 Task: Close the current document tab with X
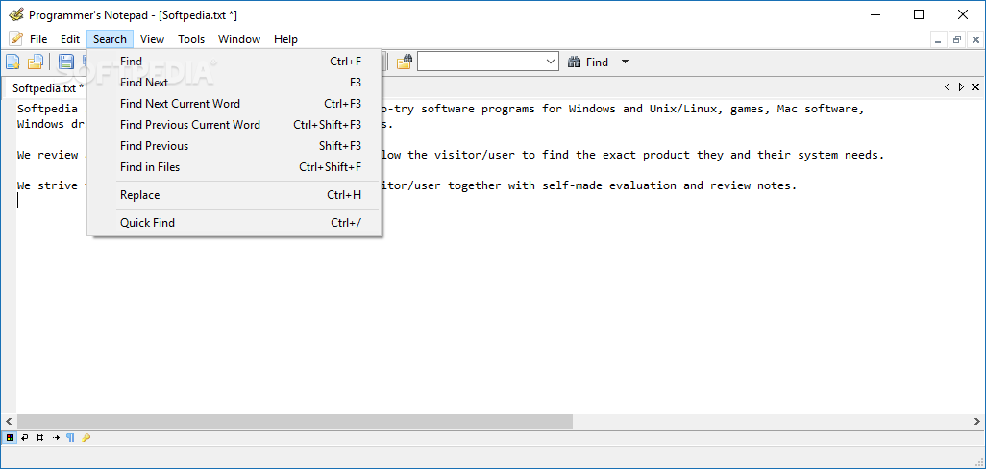[x=975, y=87]
